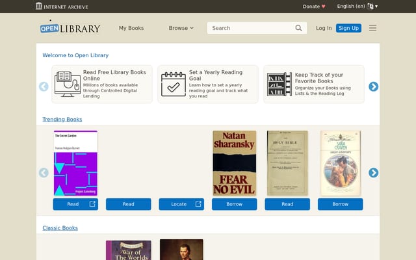Open the portrait painting classic book cover
Screen dimensions: 416x260
point(181,250)
